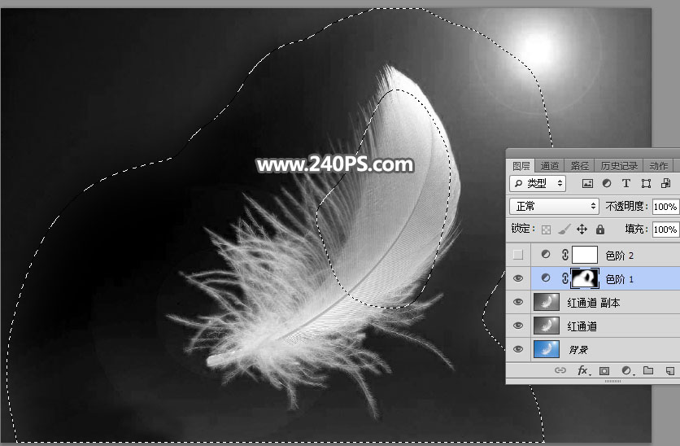Select the mask thumbnail of 色阶 1

click(x=585, y=278)
